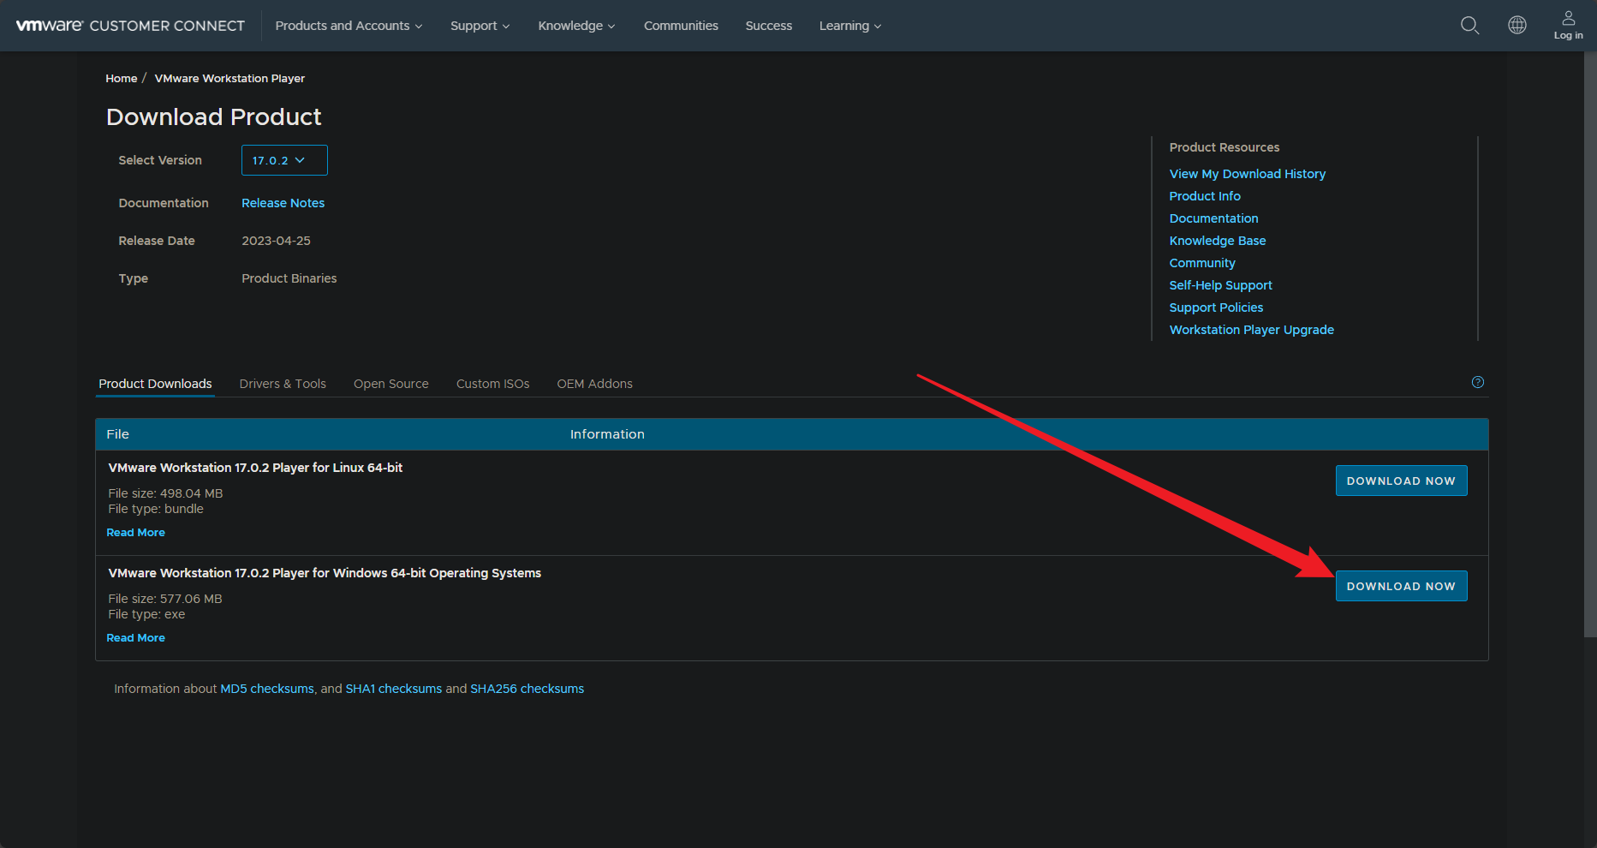The width and height of the screenshot is (1597, 848).
Task: Switch to the Drivers & Tools tab
Action: tap(283, 384)
